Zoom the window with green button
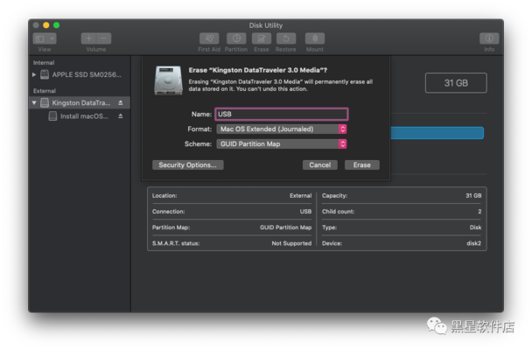Viewport: 532px width, 350px height. [56, 25]
